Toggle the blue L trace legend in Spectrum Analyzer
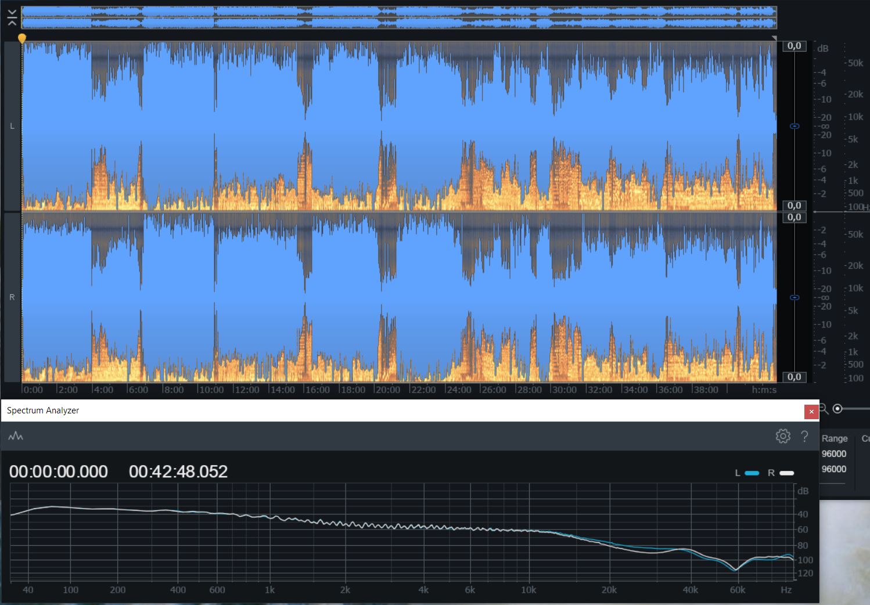 pyautogui.click(x=747, y=473)
